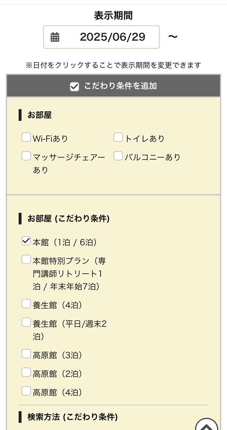Open the 2025/06/29 date picker field
Image resolution: width=227 pixels, height=430 pixels.
click(101, 37)
